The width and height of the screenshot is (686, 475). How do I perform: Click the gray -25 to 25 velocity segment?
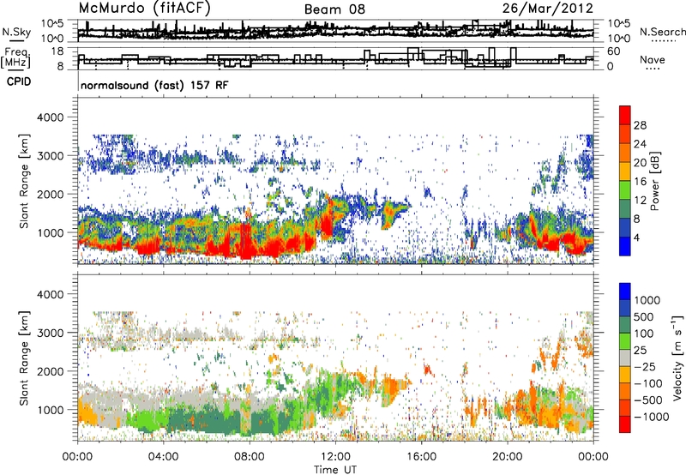click(x=625, y=358)
